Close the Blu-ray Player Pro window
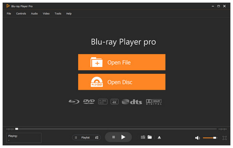This screenshot has width=233, height=148. point(224,6)
